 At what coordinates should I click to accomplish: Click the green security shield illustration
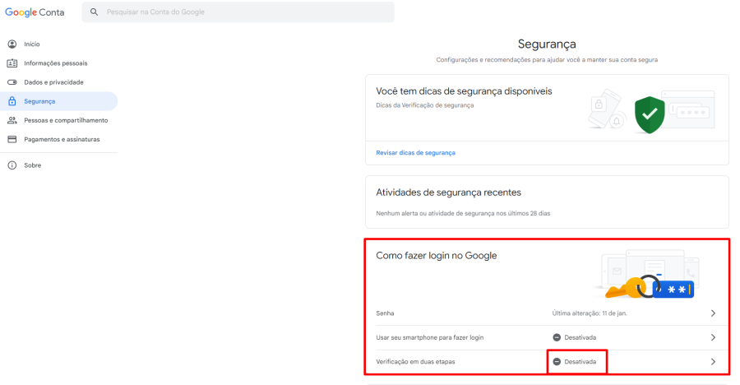[x=649, y=114]
